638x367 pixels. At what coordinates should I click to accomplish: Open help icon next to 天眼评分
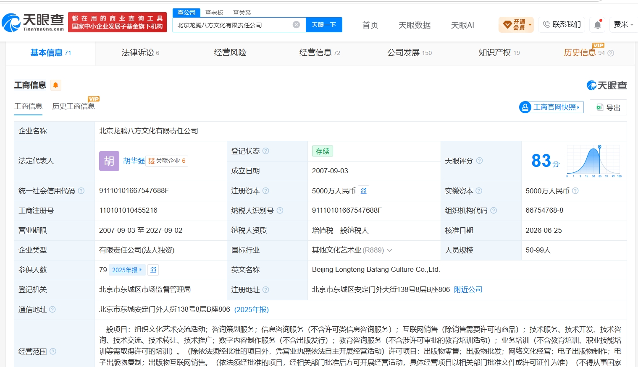click(x=479, y=161)
